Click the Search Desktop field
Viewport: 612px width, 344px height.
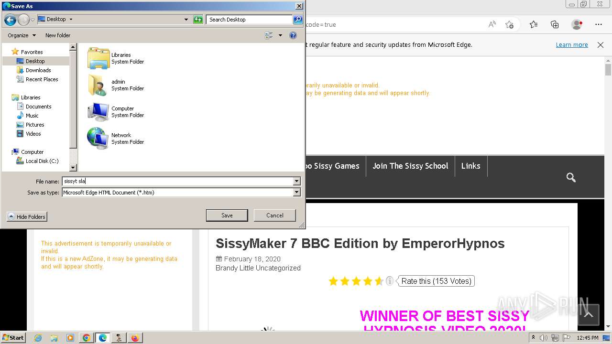[x=250, y=20]
